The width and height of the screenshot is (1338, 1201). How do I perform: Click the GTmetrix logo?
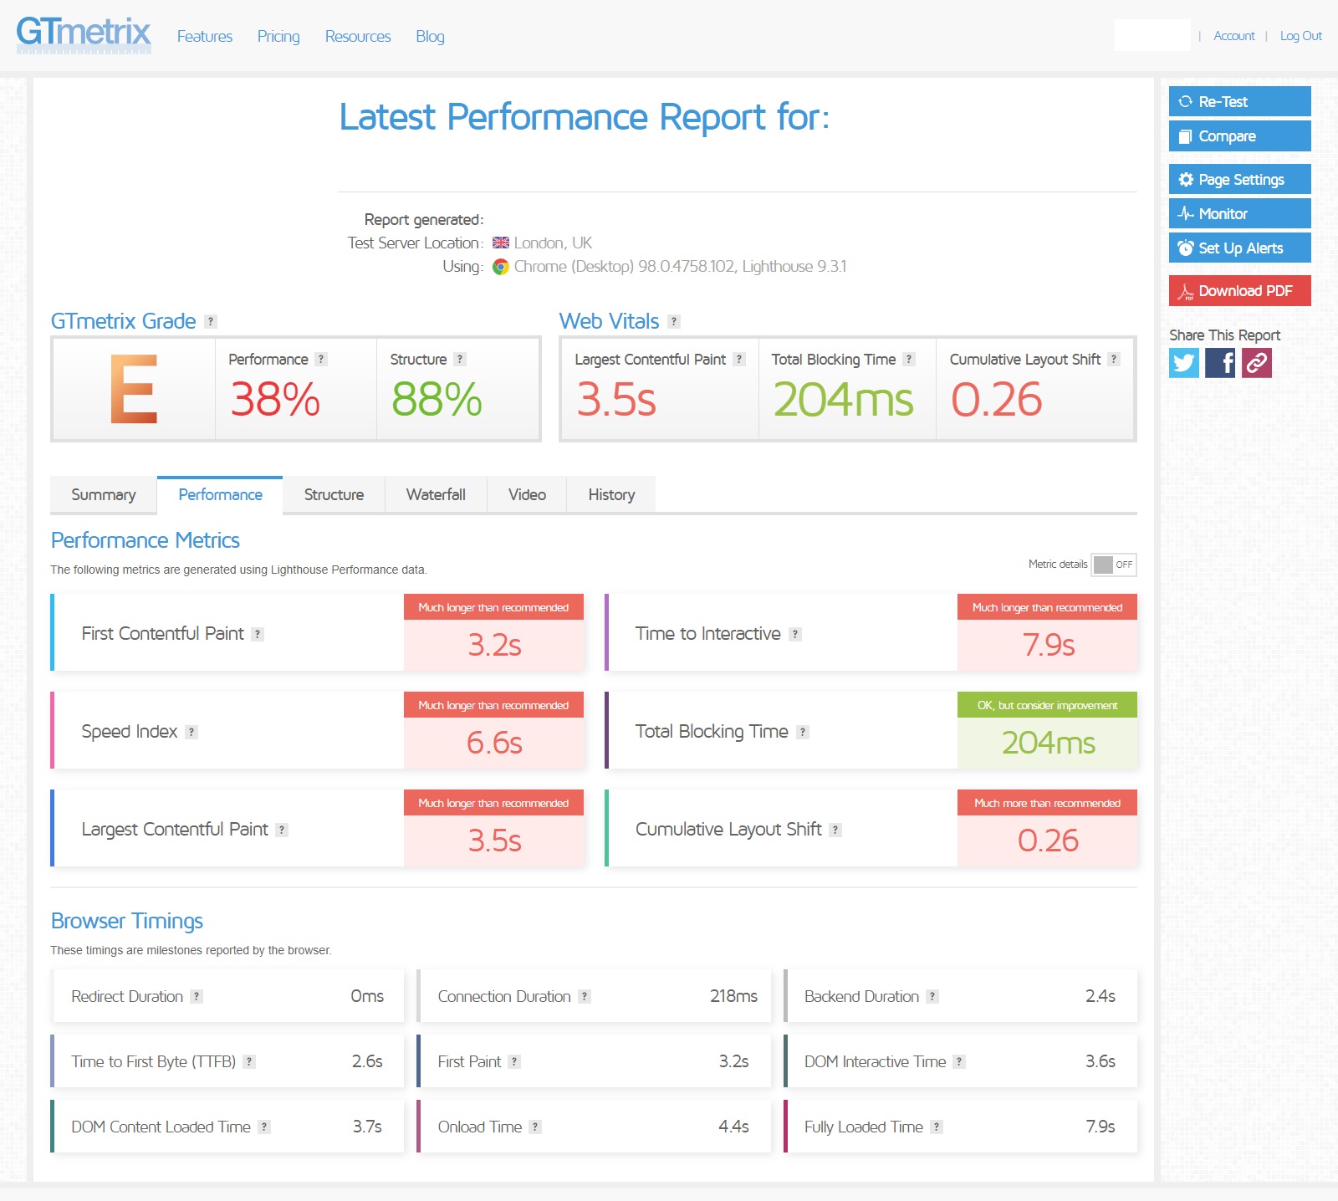click(x=84, y=35)
